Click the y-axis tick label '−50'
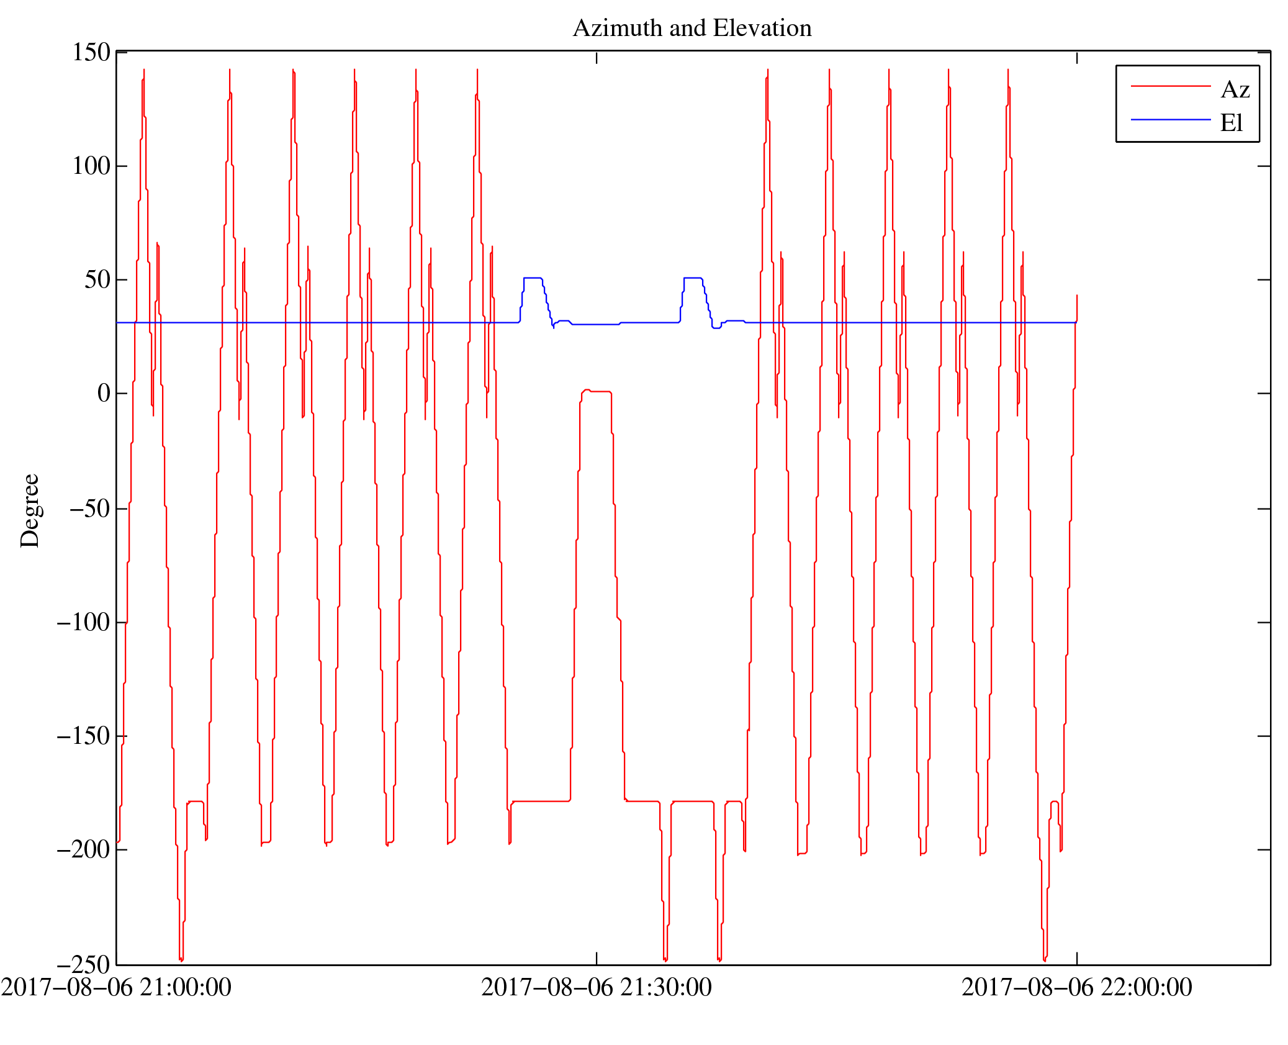This screenshot has width=1288, height=1045. [x=90, y=509]
